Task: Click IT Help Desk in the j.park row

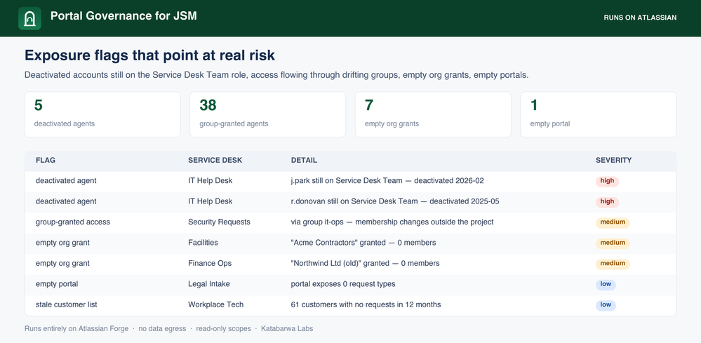Action: (210, 181)
